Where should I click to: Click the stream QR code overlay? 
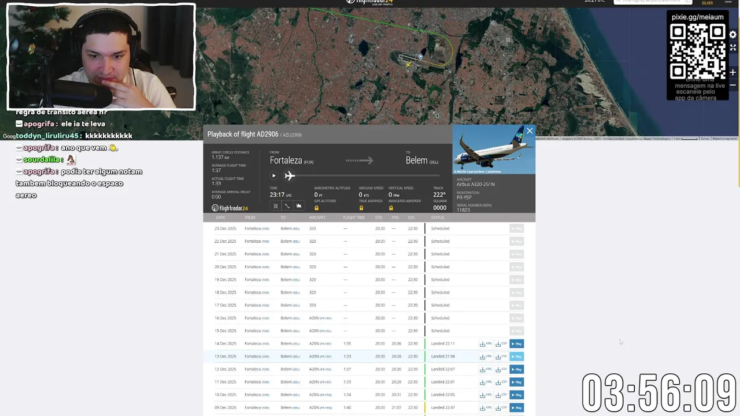(x=698, y=53)
